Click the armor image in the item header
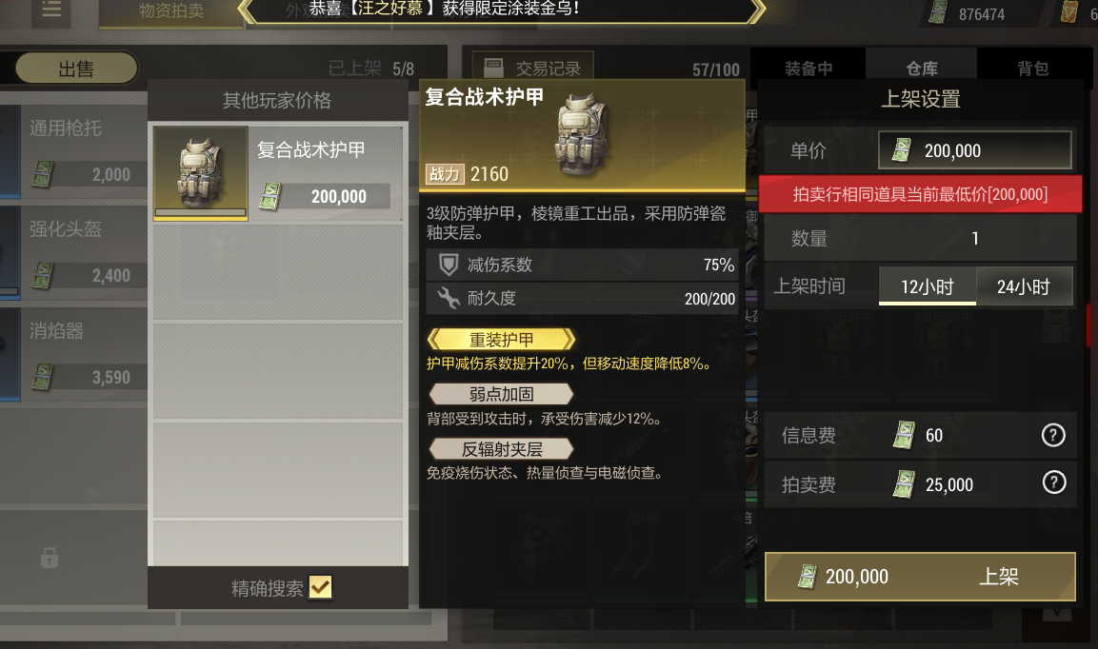Screen dimensions: 1098x649 click(581, 135)
